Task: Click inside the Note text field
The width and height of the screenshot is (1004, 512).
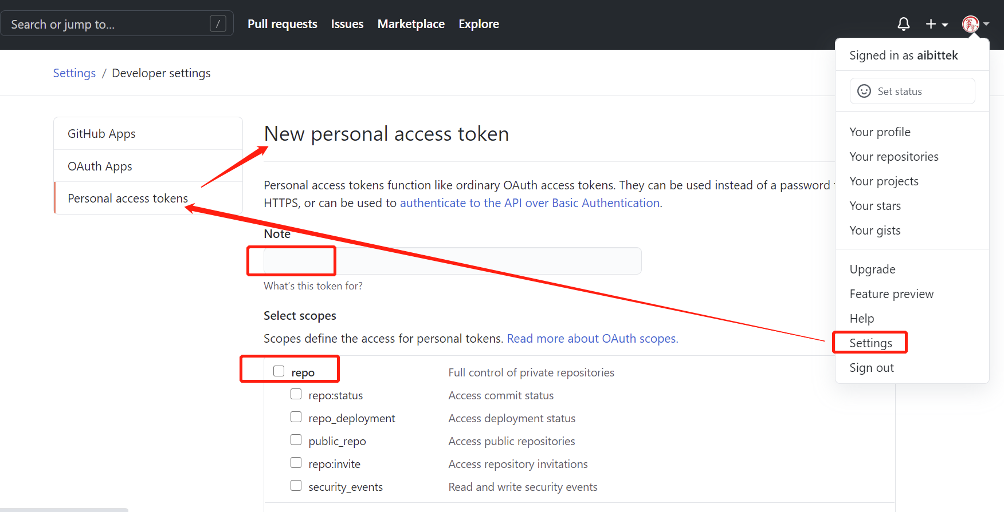Action: 453,261
